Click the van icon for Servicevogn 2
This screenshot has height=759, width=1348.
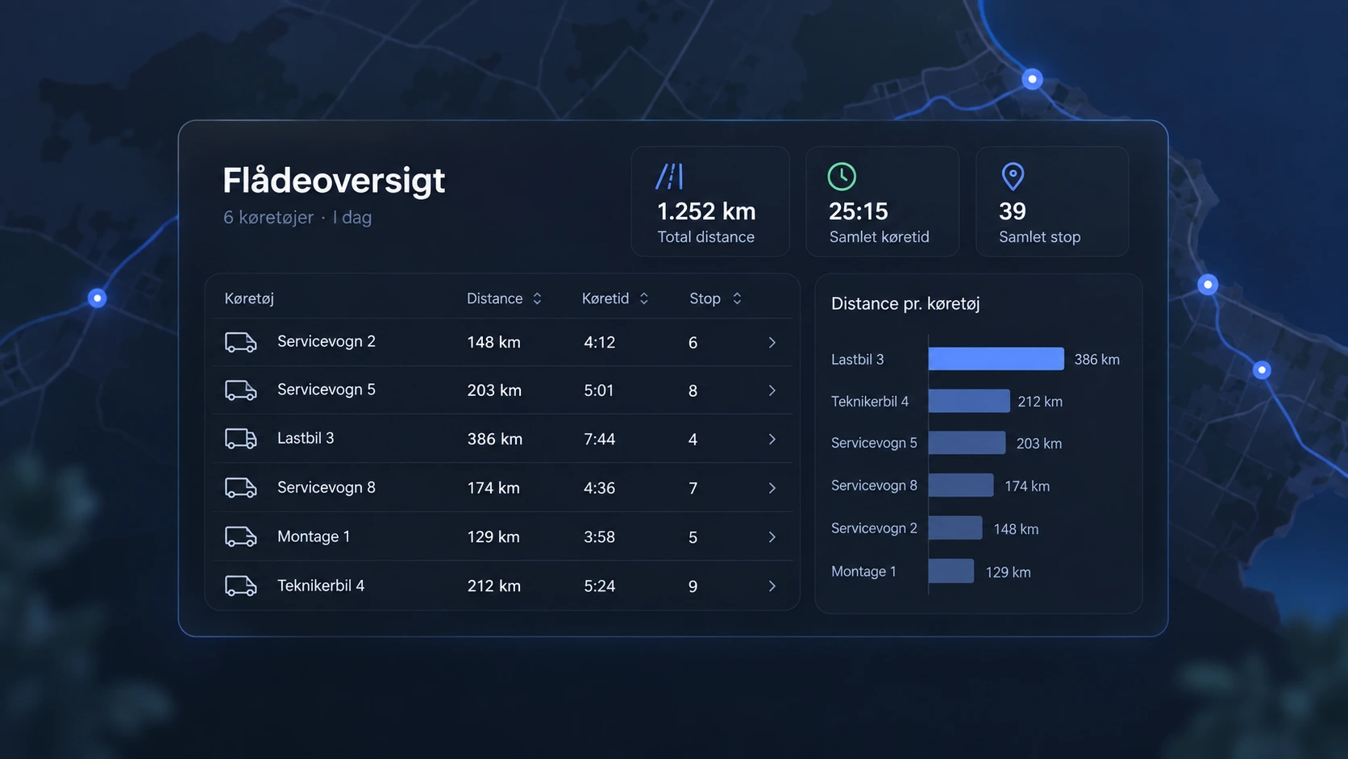[240, 342]
